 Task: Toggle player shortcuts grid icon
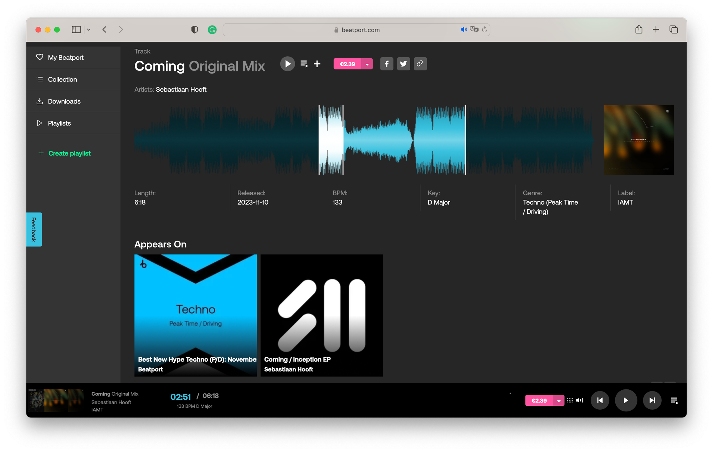(x=570, y=400)
